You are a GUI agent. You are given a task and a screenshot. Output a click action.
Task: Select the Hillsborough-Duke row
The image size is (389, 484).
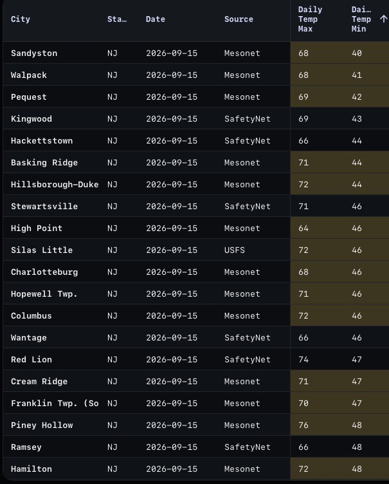click(196, 184)
